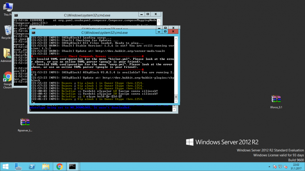Select the ftpserver archive desktop icon
The height and width of the screenshot is (171, 305).
25,125
